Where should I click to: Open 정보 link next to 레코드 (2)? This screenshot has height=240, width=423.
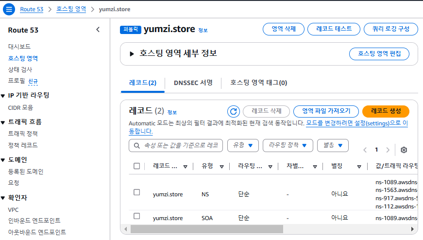[172, 112]
